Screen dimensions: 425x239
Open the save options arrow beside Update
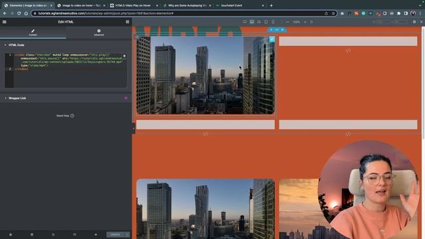[127, 234]
